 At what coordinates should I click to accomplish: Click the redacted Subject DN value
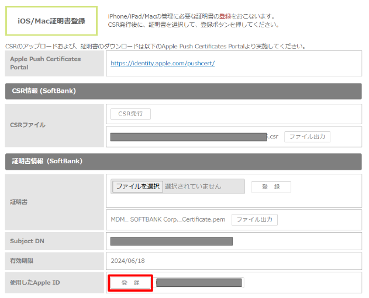(x=171, y=241)
